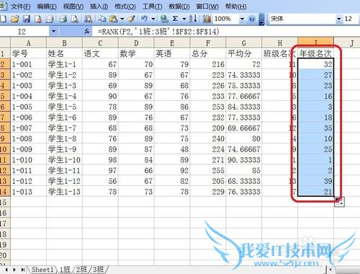Open the Undo history dropdown arrow
360x274 pixels.
(153, 19)
